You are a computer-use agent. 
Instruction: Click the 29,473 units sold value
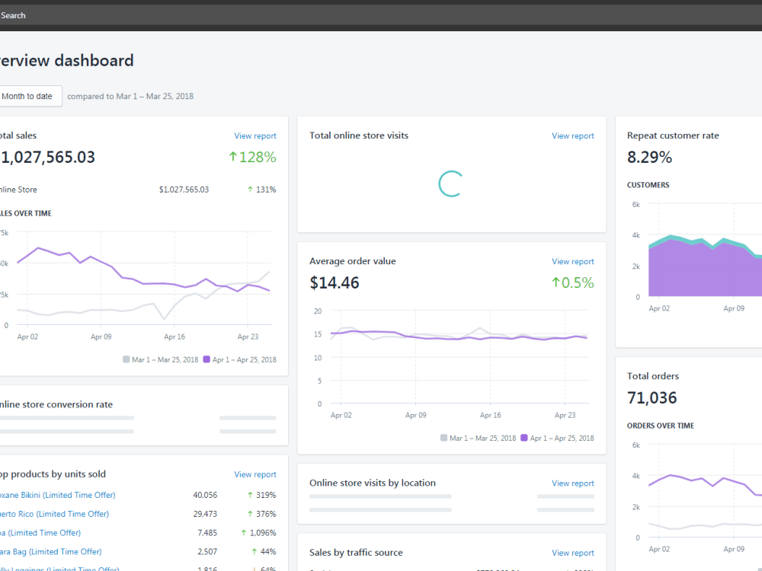pos(205,514)
